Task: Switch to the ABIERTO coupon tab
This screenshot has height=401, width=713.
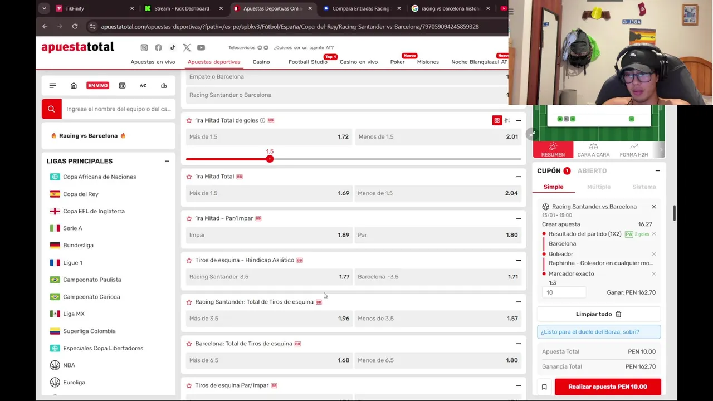Action: coord(592,171)
